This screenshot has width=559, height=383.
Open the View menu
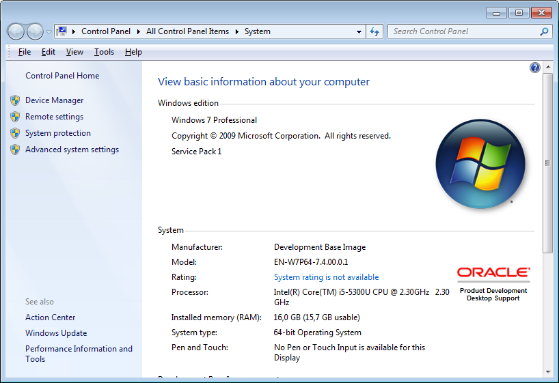(74, 52)
